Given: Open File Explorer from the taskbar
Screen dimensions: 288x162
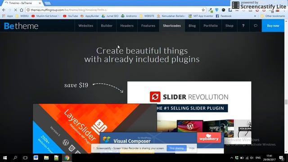Looking at the screenshot, I should click(46, 158).
